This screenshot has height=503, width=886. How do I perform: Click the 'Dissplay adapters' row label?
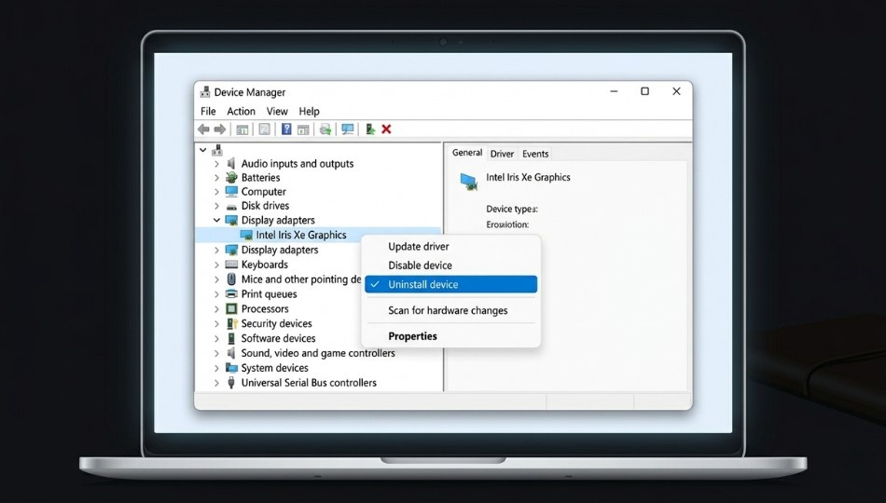tap(280, 250)
